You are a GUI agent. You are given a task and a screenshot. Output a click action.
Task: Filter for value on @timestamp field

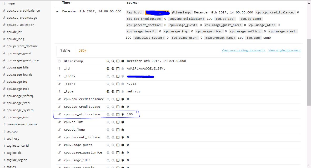point(108,61)
